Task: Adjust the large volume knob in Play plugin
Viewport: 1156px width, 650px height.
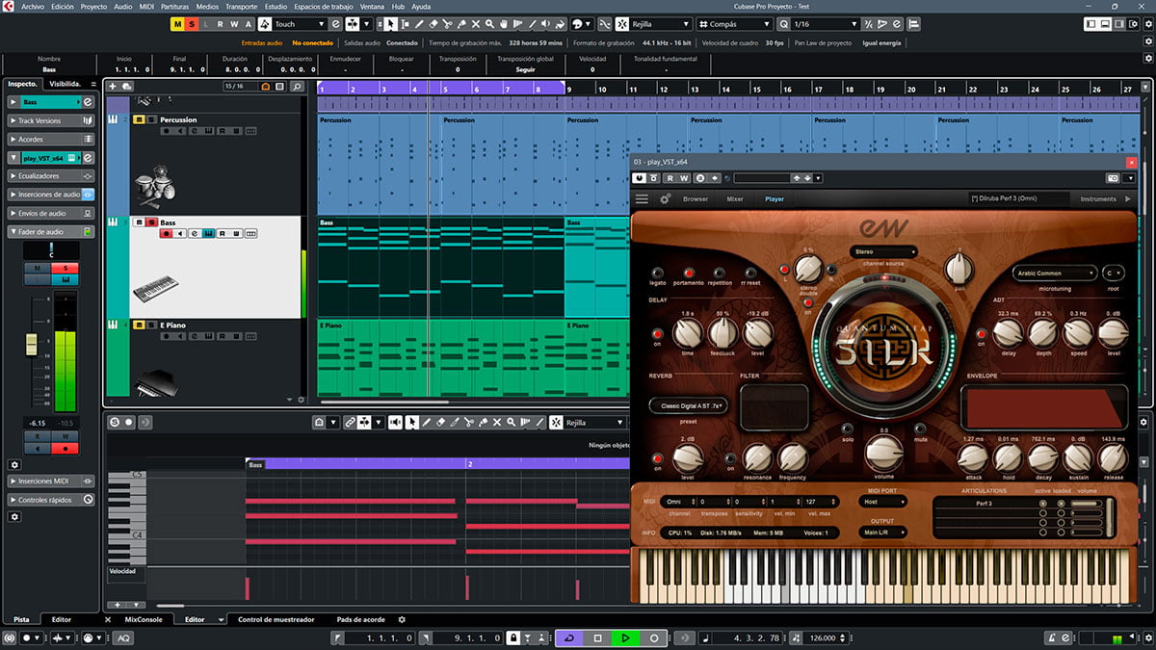Action: [883, 452]
